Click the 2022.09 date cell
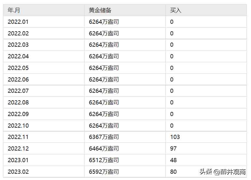 click(18, 114)
